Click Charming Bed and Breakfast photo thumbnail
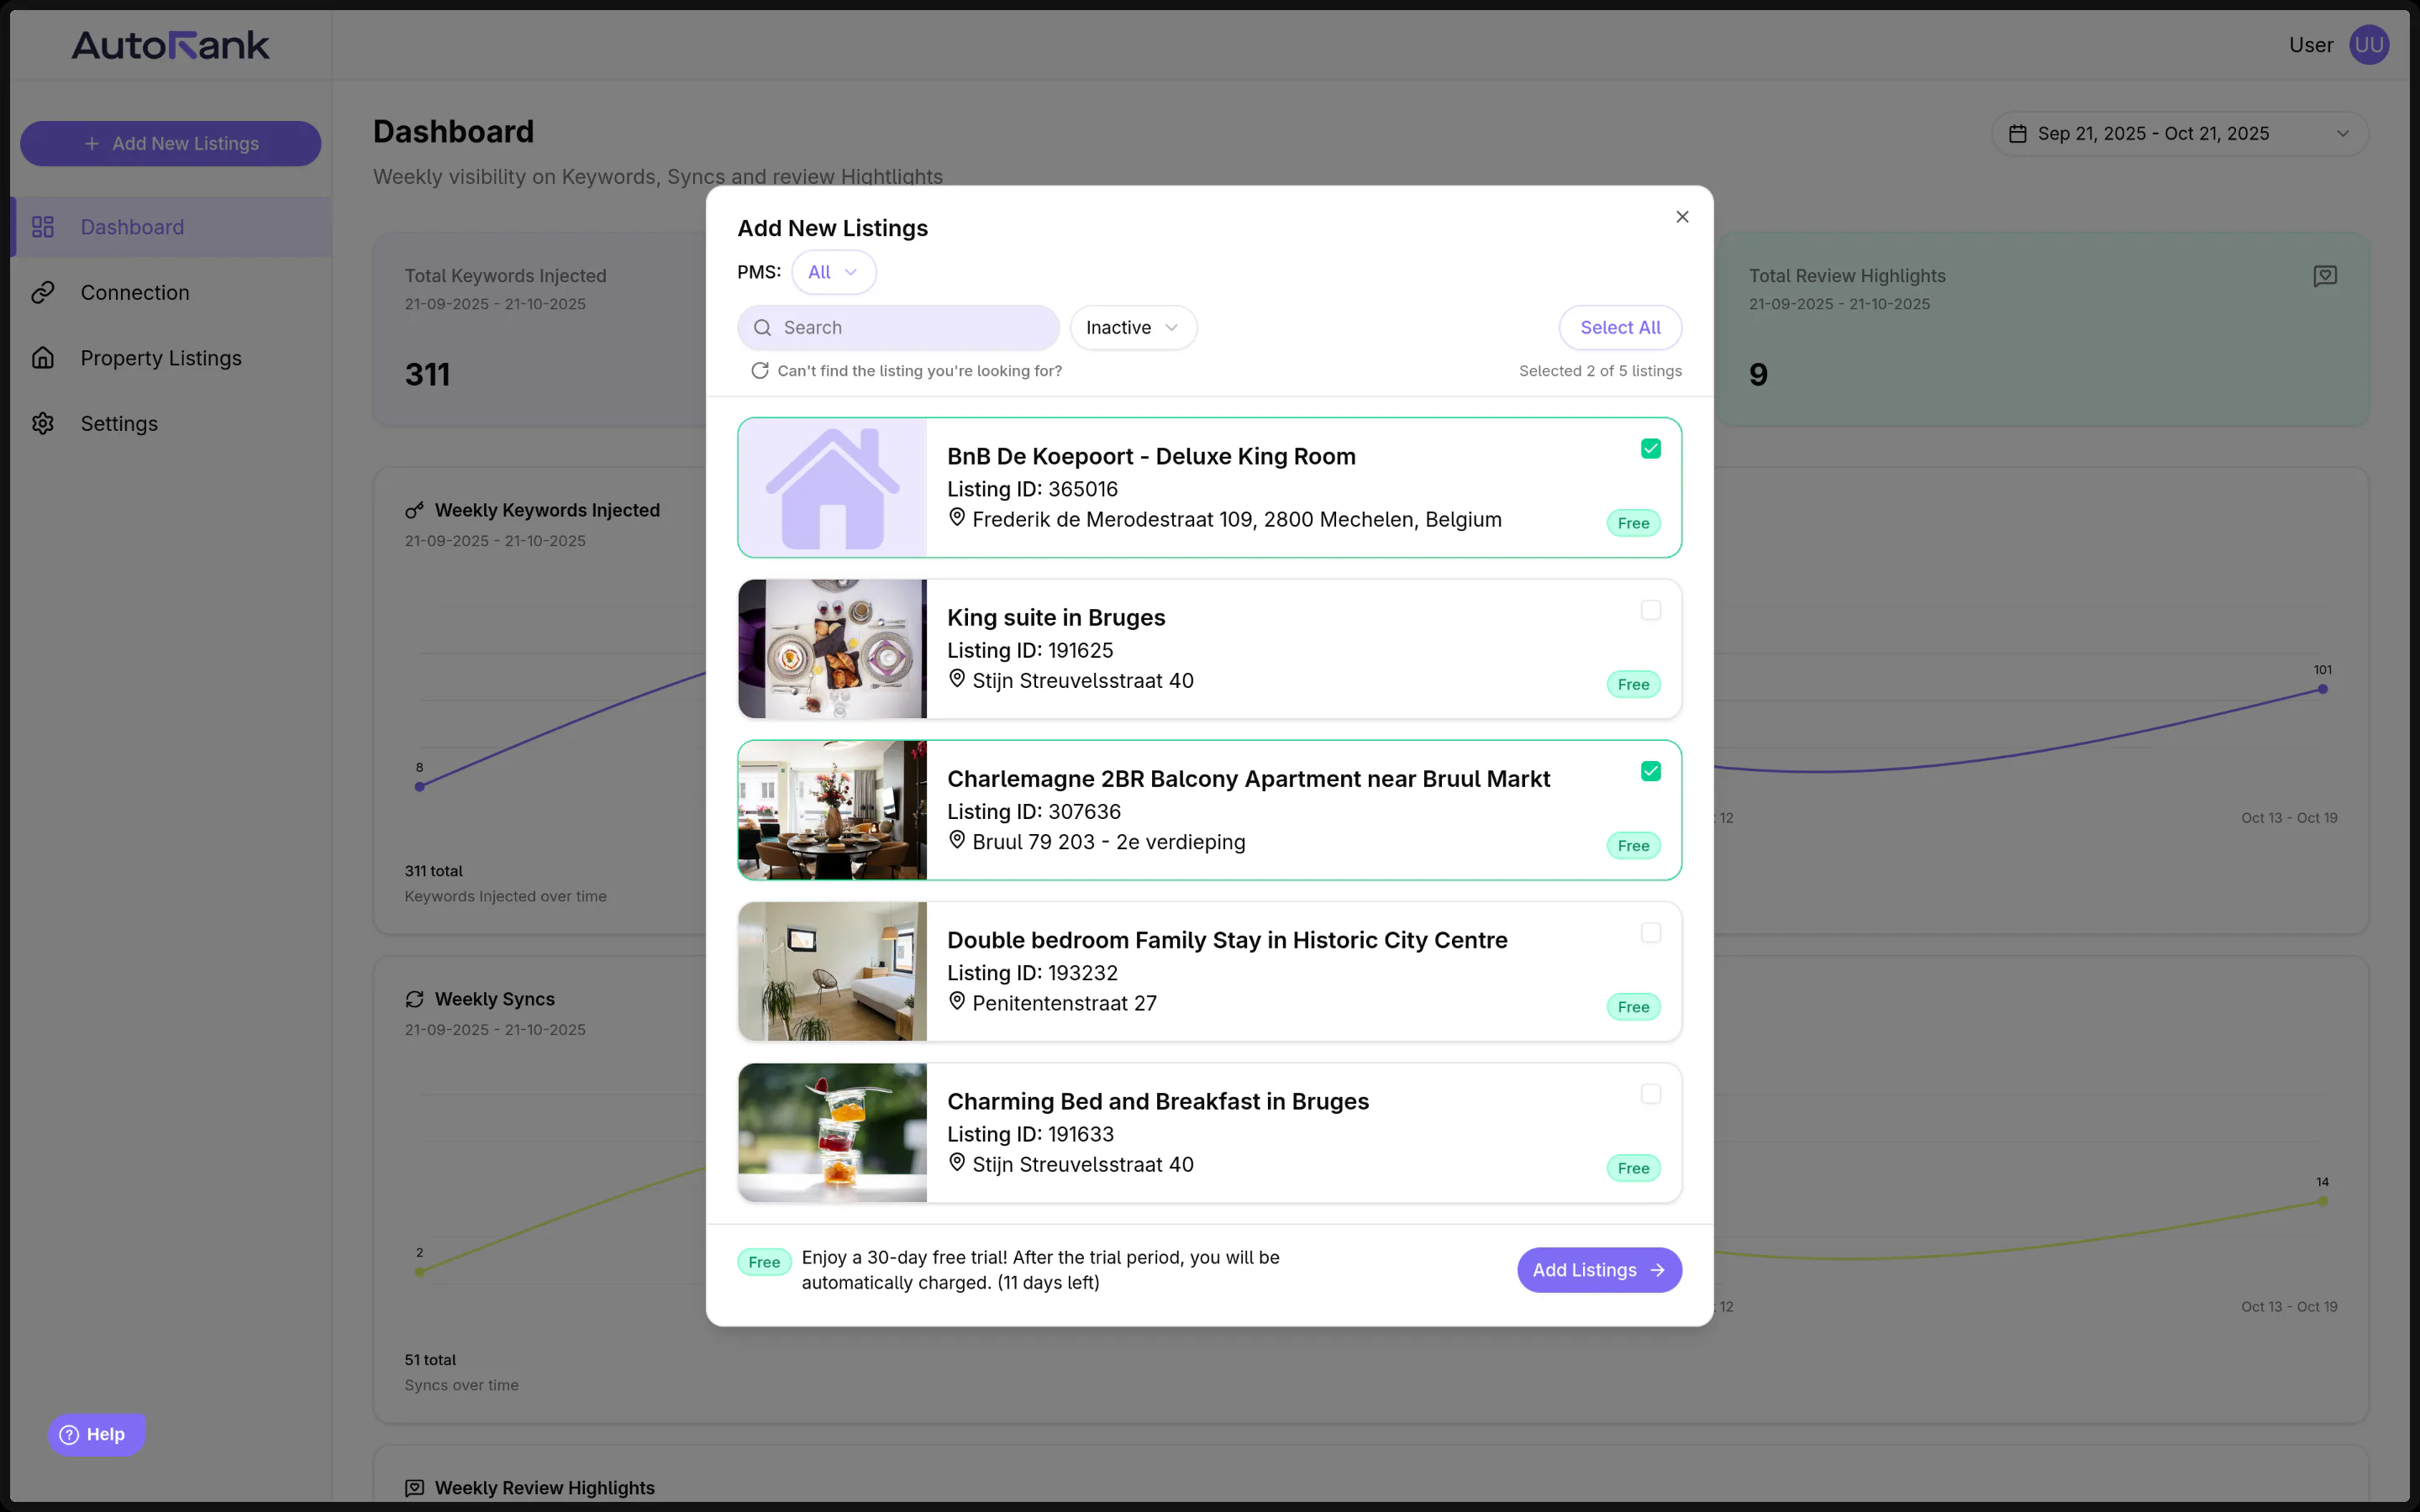This screenshot has width=2420, height=1512. pyautogui.click(x=833, y=1133)
